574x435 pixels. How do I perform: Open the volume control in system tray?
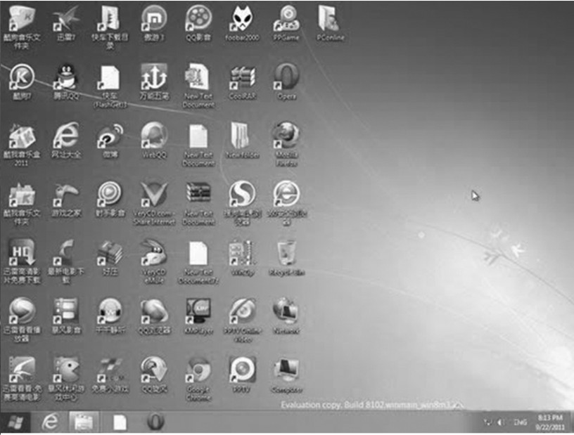tap(501, 422)
